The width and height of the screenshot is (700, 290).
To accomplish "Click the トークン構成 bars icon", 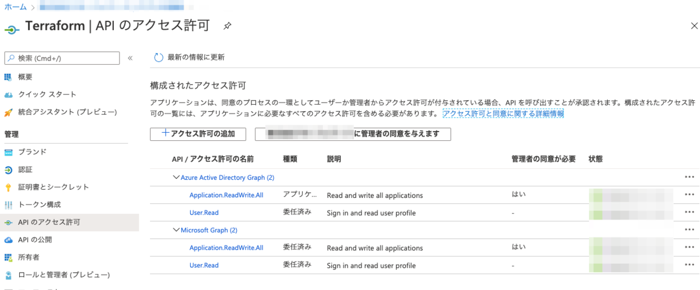I will [8, 205].
